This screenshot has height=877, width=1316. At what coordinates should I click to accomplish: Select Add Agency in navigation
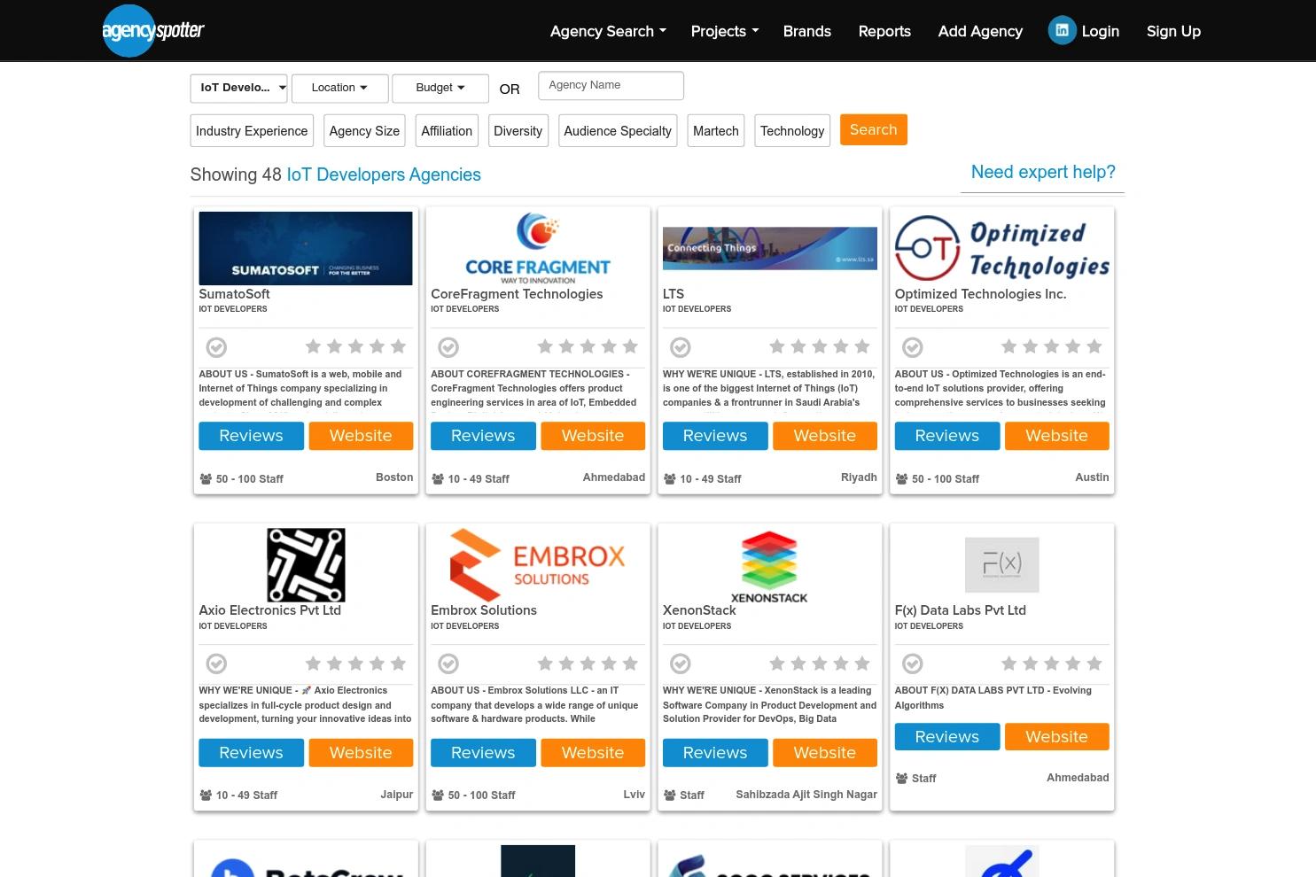[980, 31]
